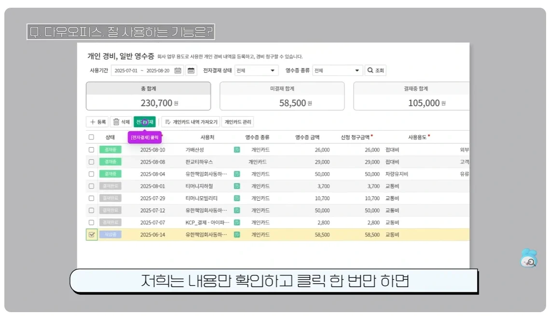Select the 결재중 합계 summary panel
Viewport: 549px width, 316px height.
click(x=416, y=96)
